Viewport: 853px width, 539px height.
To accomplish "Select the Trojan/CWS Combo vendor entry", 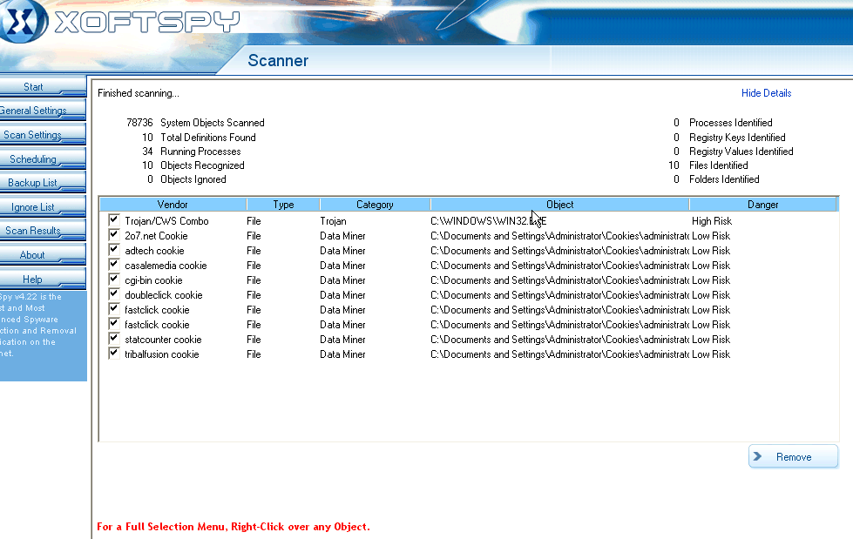I will pyautogui.click(x=166, y=221).
